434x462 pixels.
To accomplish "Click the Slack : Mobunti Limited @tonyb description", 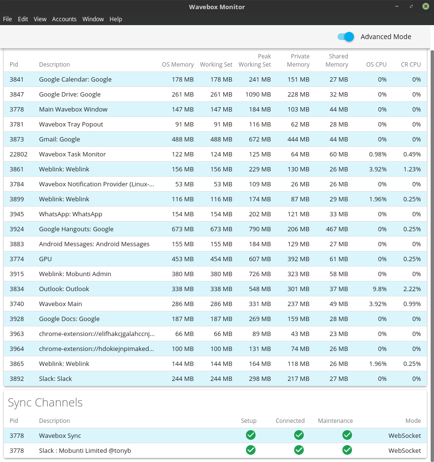I will pyautogui.click(x=85, y=450).
